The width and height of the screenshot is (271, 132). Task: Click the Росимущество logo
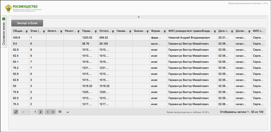pos(23,8)
